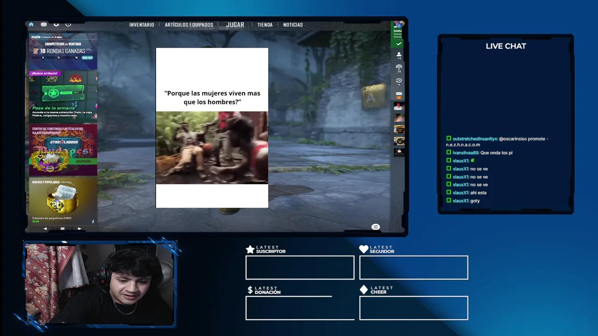Open the friends list icon showing 14
Image resolution: width=598 pixels, height=336 pixels.
(x=399, y=56)
